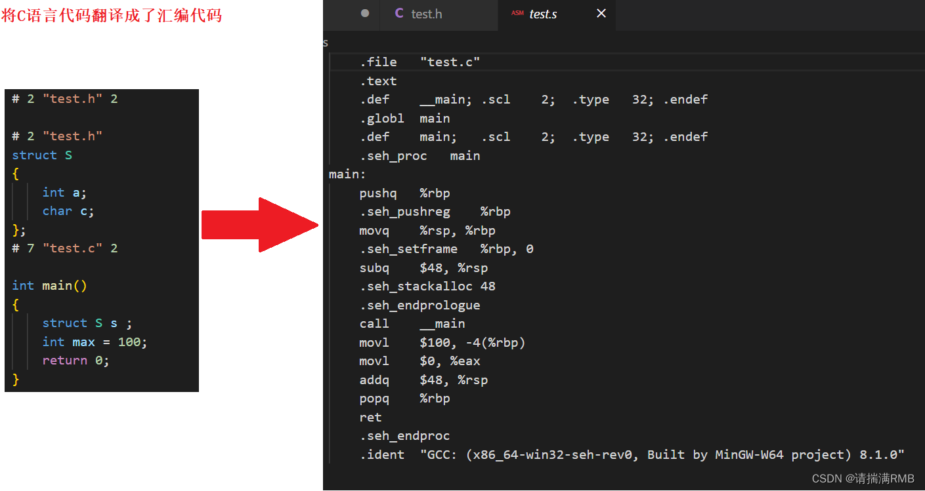Click the main: label line
Viewport: 925px width, 491px height.
347,174
